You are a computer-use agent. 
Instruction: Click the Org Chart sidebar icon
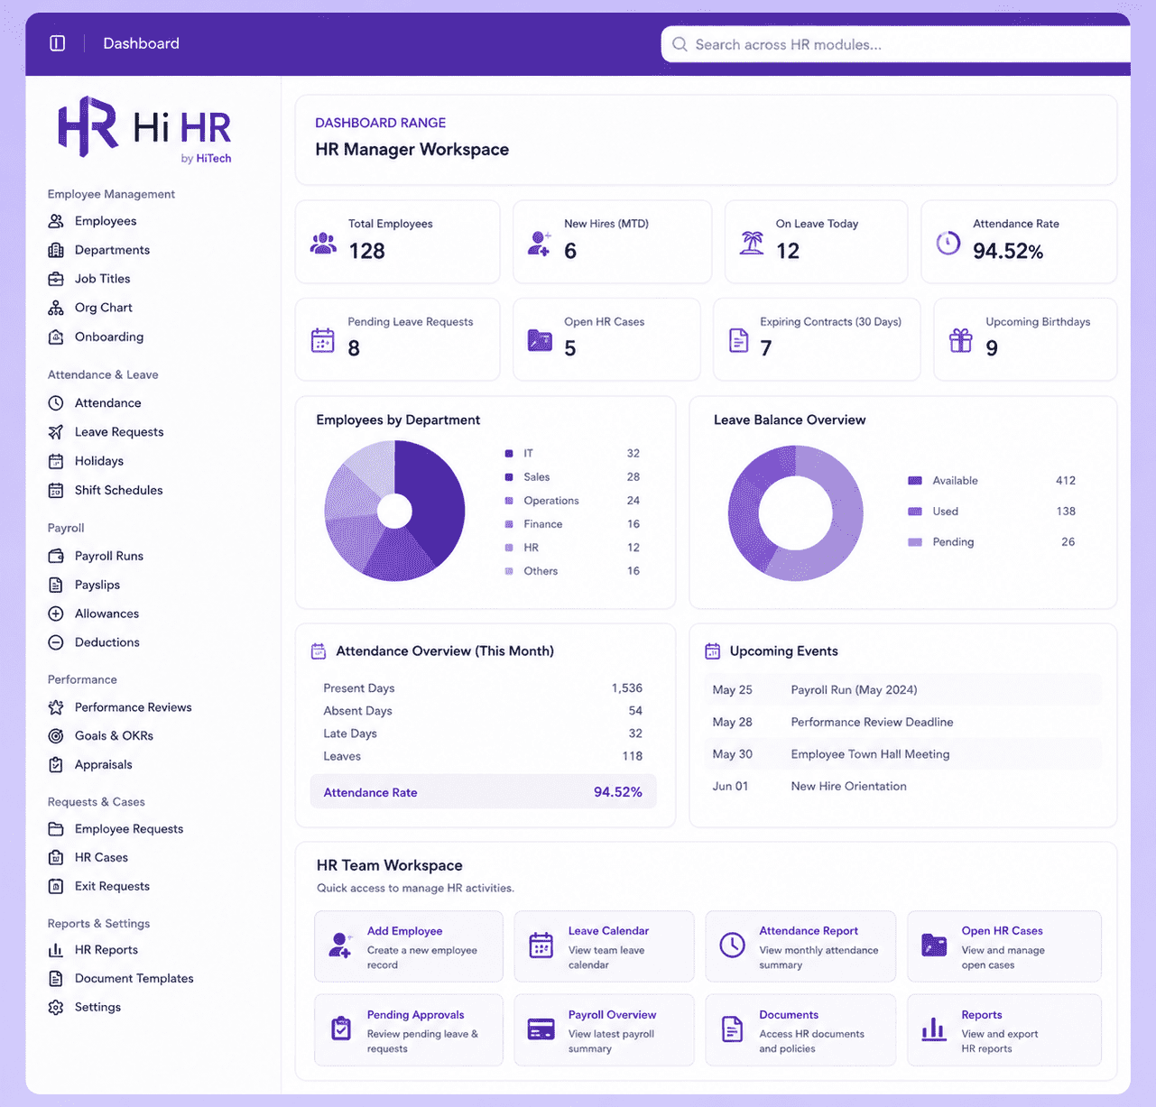(56, 308)
